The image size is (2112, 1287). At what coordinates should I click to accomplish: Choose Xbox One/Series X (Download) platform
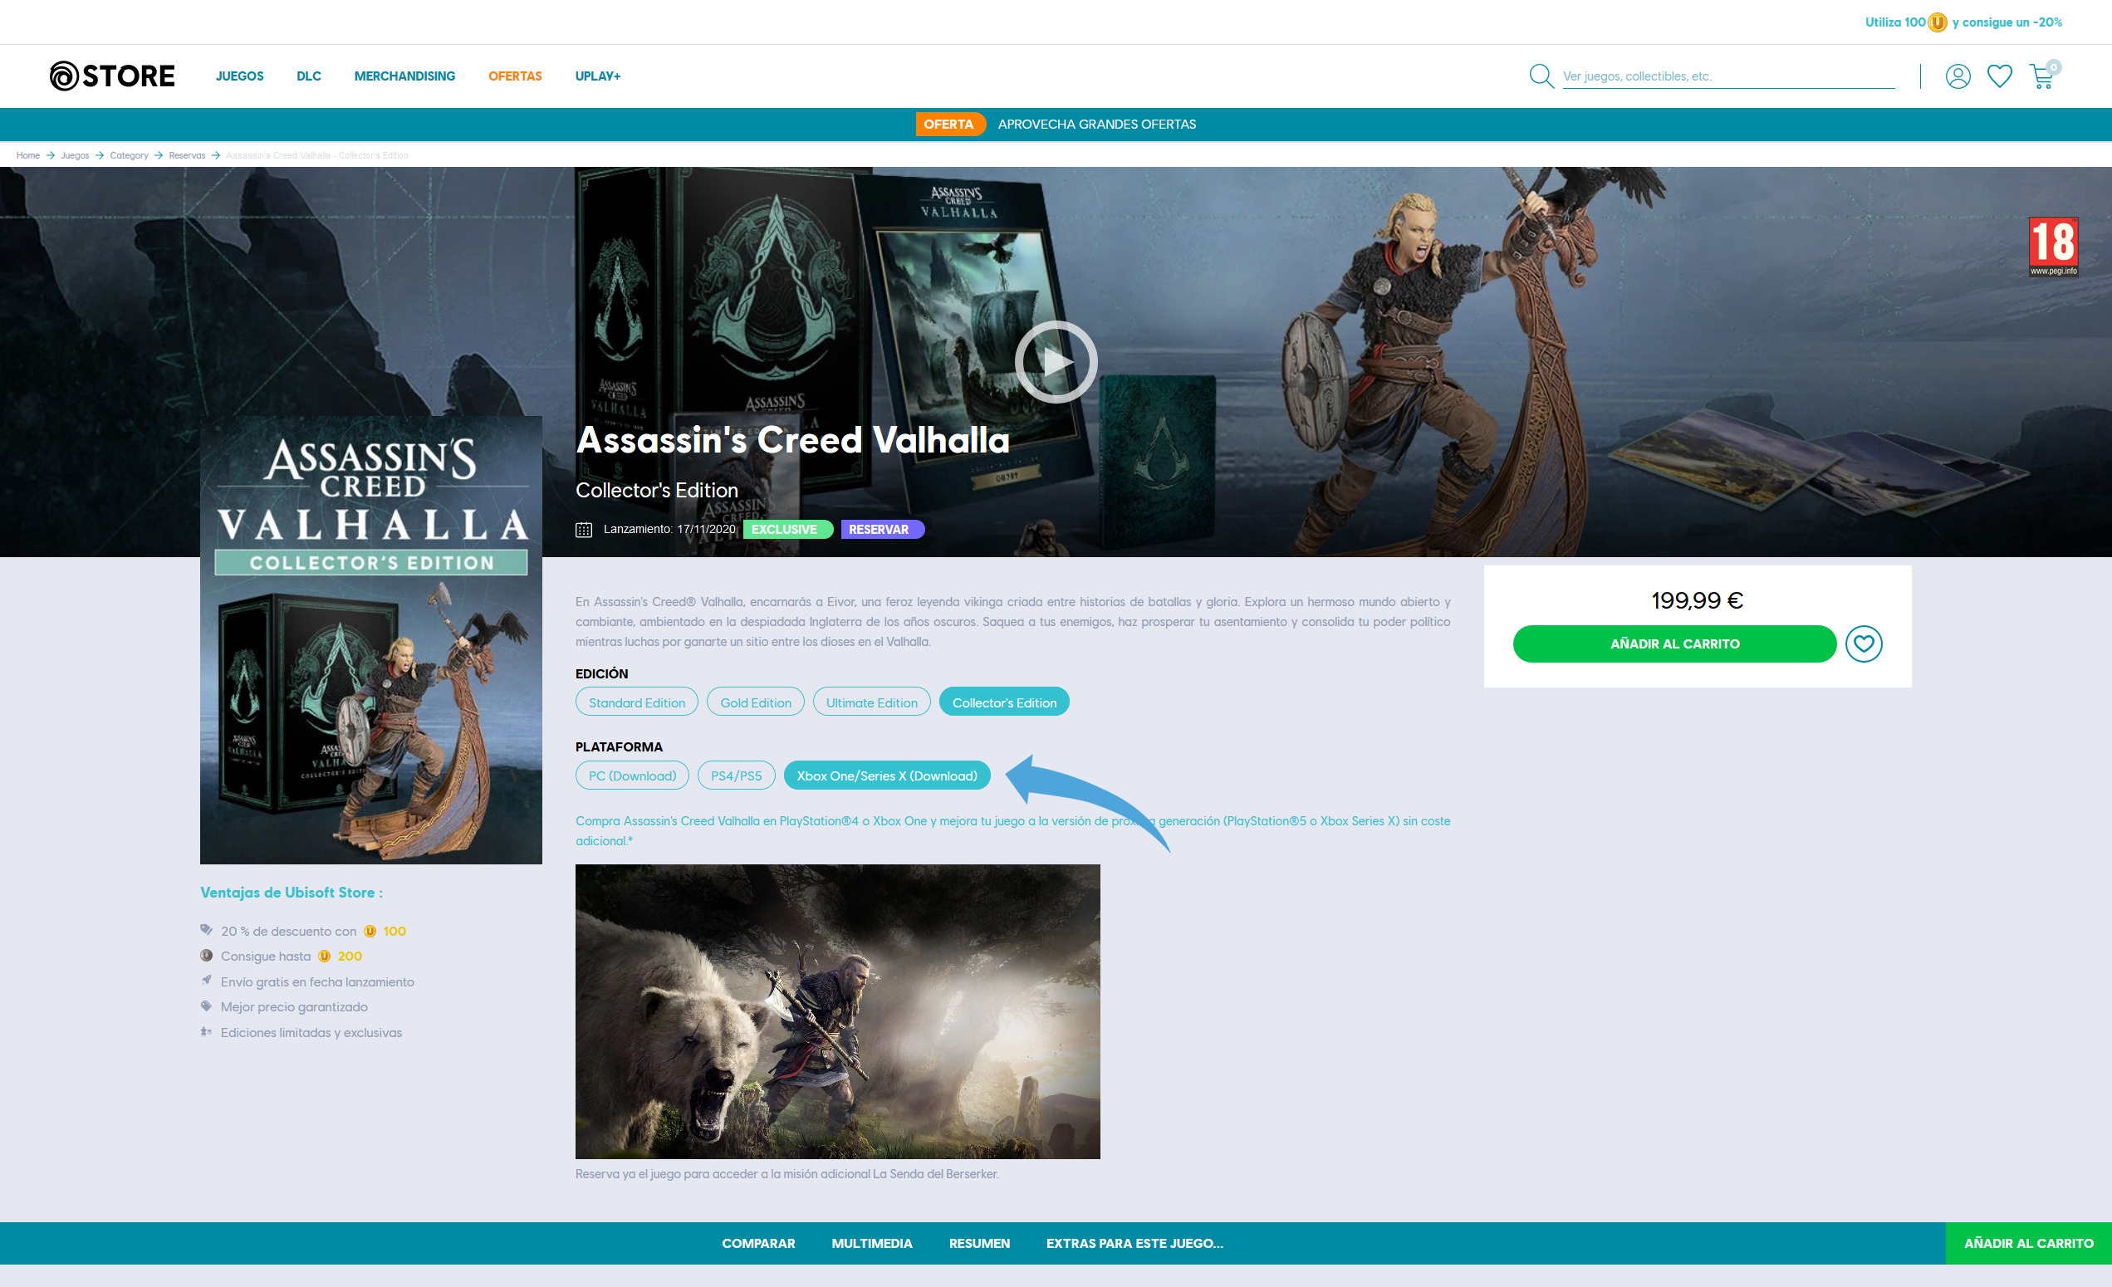pyautogui.click(x=886, y=776)
